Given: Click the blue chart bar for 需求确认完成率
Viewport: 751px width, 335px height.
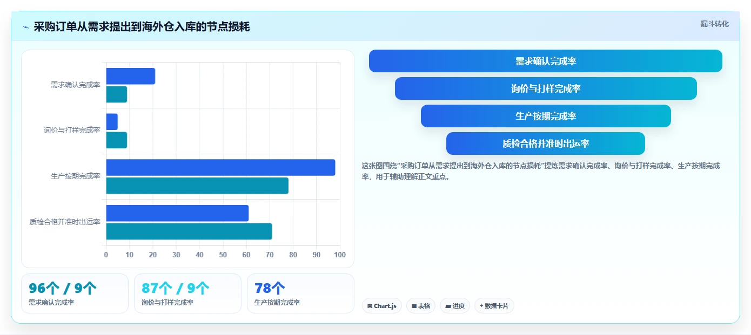Looking at the screenshot, I should 131,76.
